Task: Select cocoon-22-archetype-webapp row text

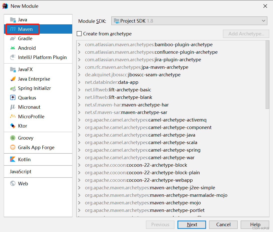Action: point(139,180)
